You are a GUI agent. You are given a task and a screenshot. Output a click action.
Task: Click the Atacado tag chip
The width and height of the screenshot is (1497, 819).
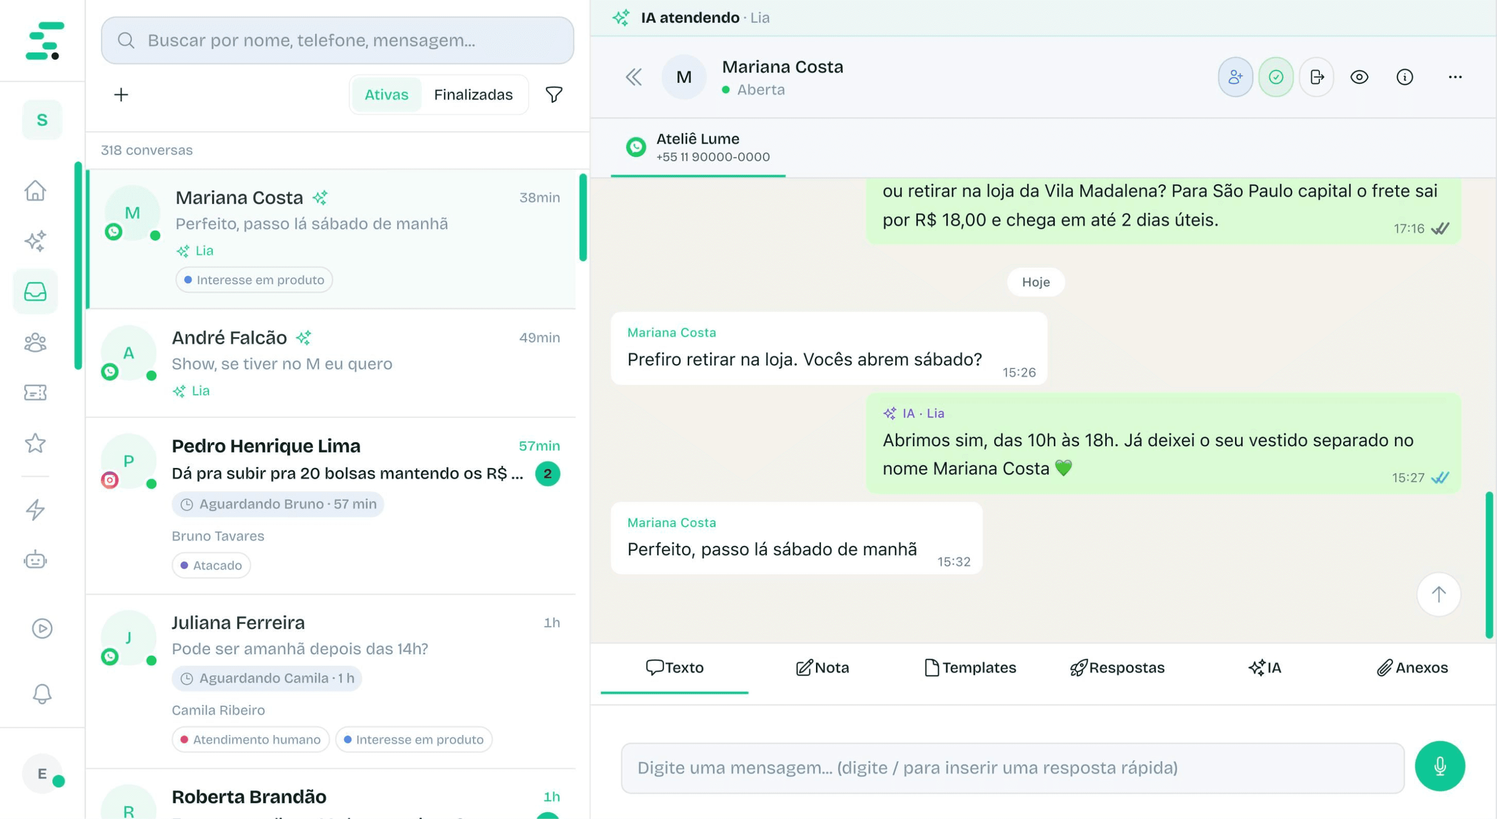[211, 565]
